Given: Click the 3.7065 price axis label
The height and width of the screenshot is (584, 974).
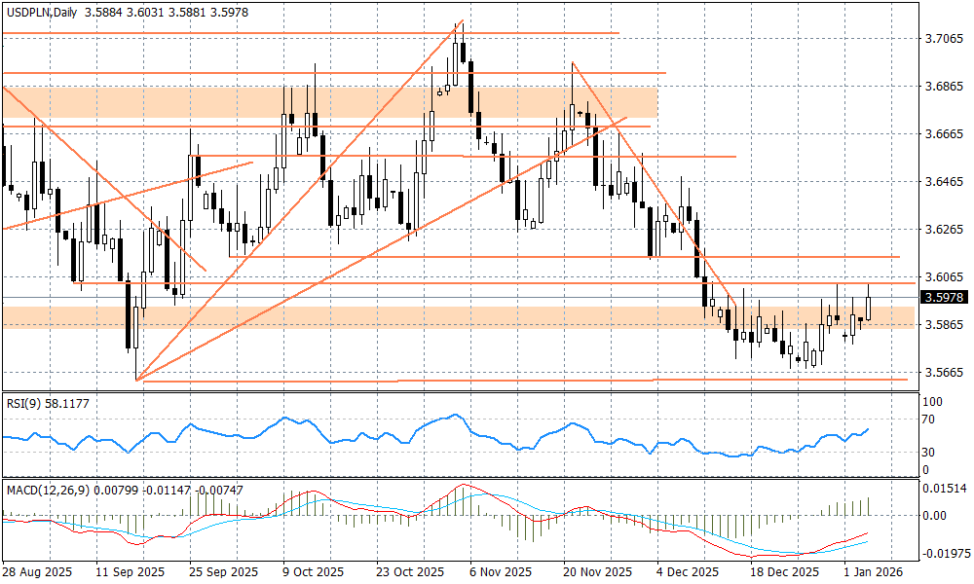Looking at the screenshot, I should 943,39.
